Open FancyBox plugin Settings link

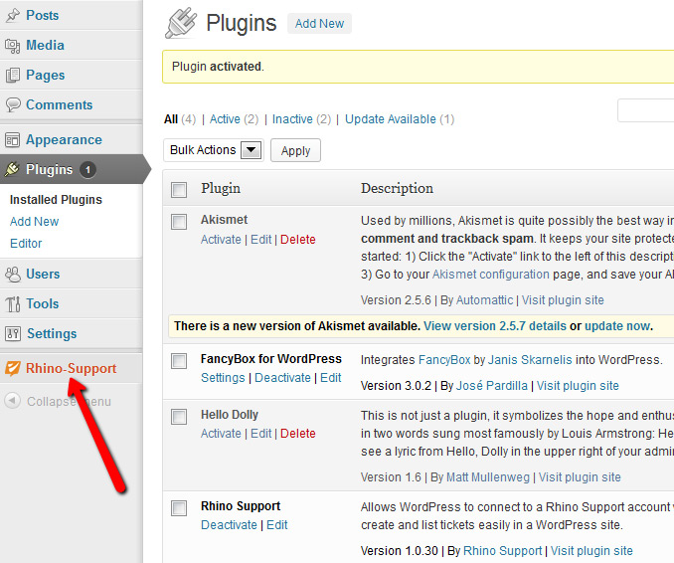(223, 378)
